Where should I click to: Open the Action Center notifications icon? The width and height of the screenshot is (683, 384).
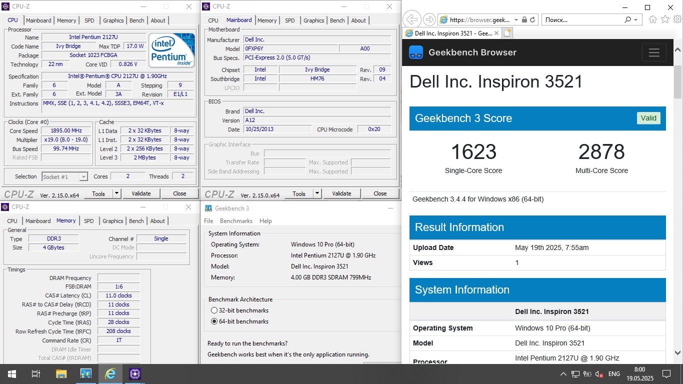point(666,373)
